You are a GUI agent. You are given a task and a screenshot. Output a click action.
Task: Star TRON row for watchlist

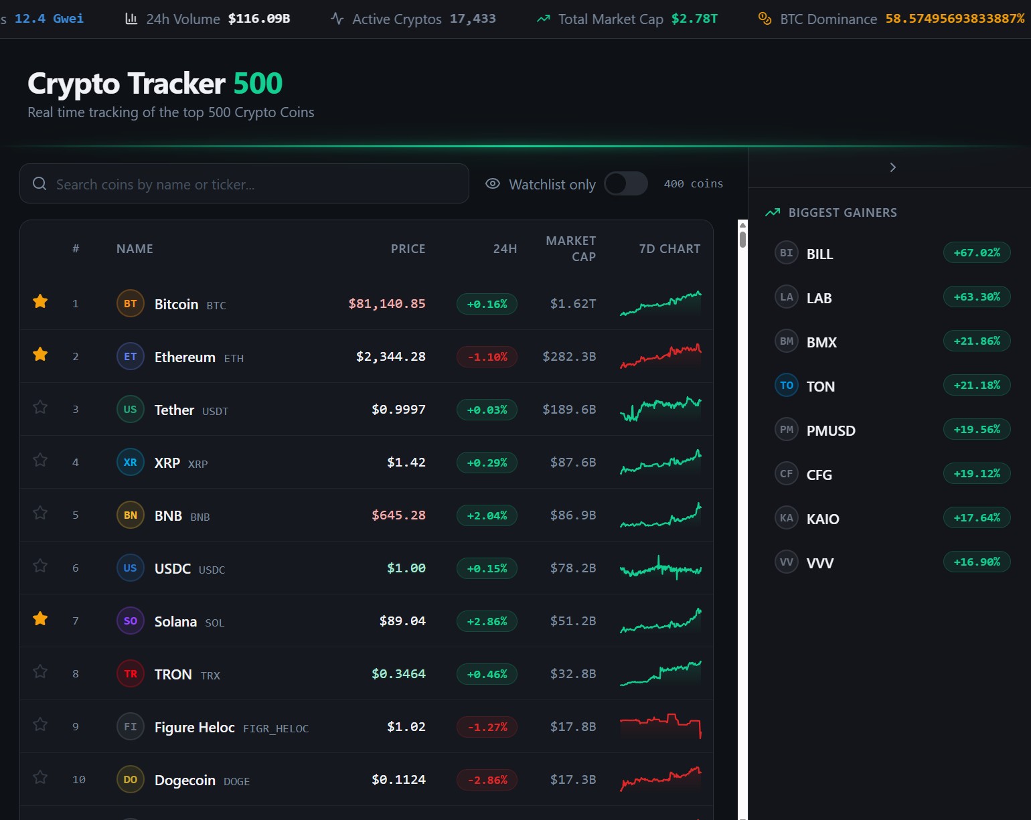pyautogui.click(x=40, y=672)
